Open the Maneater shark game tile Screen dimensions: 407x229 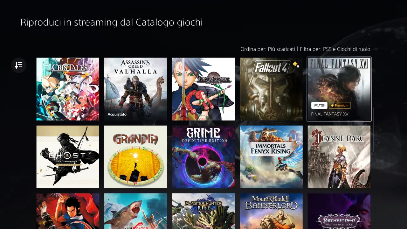tap(135, 211)
